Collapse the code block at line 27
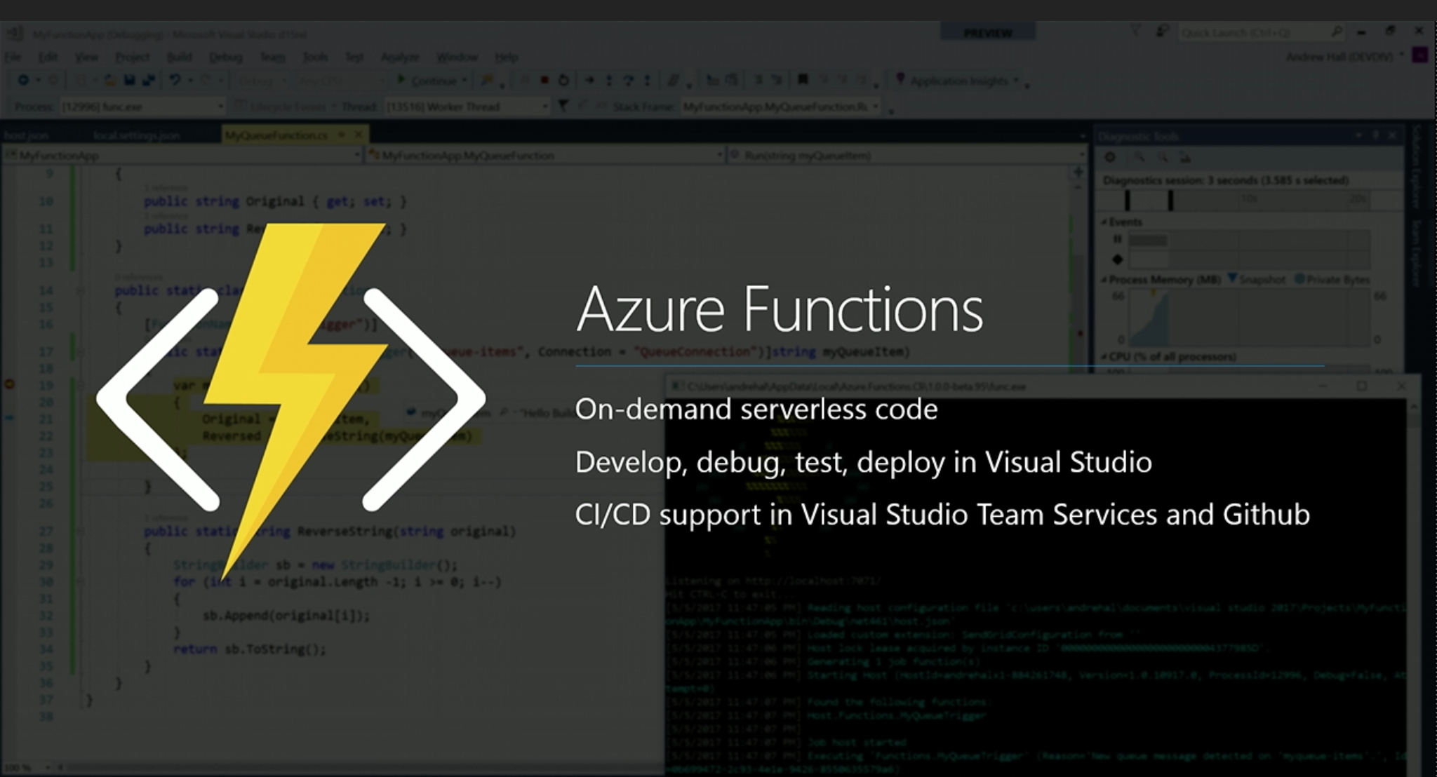The height and width of the screenshot is (777, 1437). (x=81, y=531)
